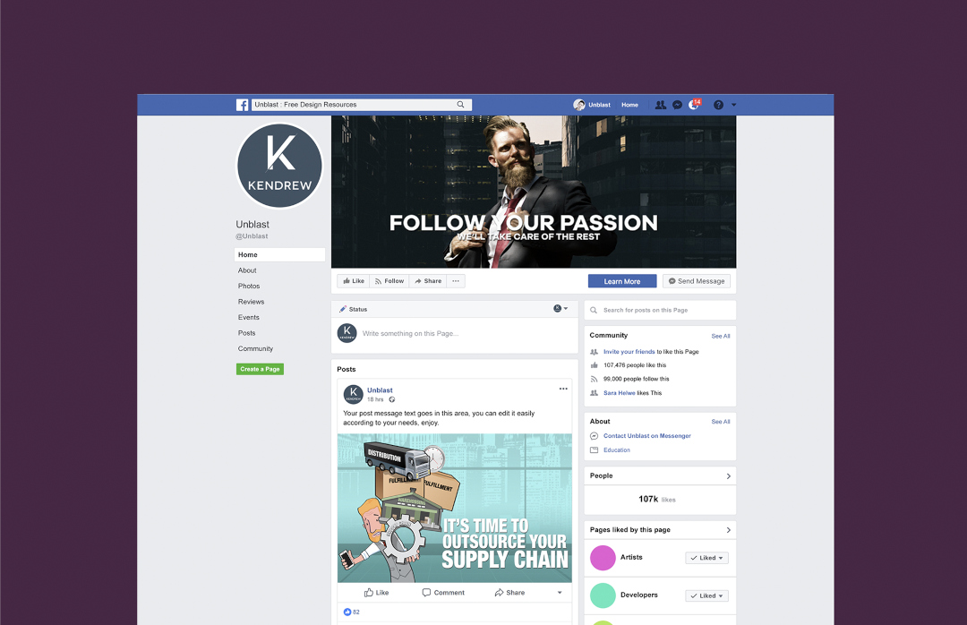Select Photos in the left page menu
Viewport: 967px width, 625px height.
pos(249,287)
